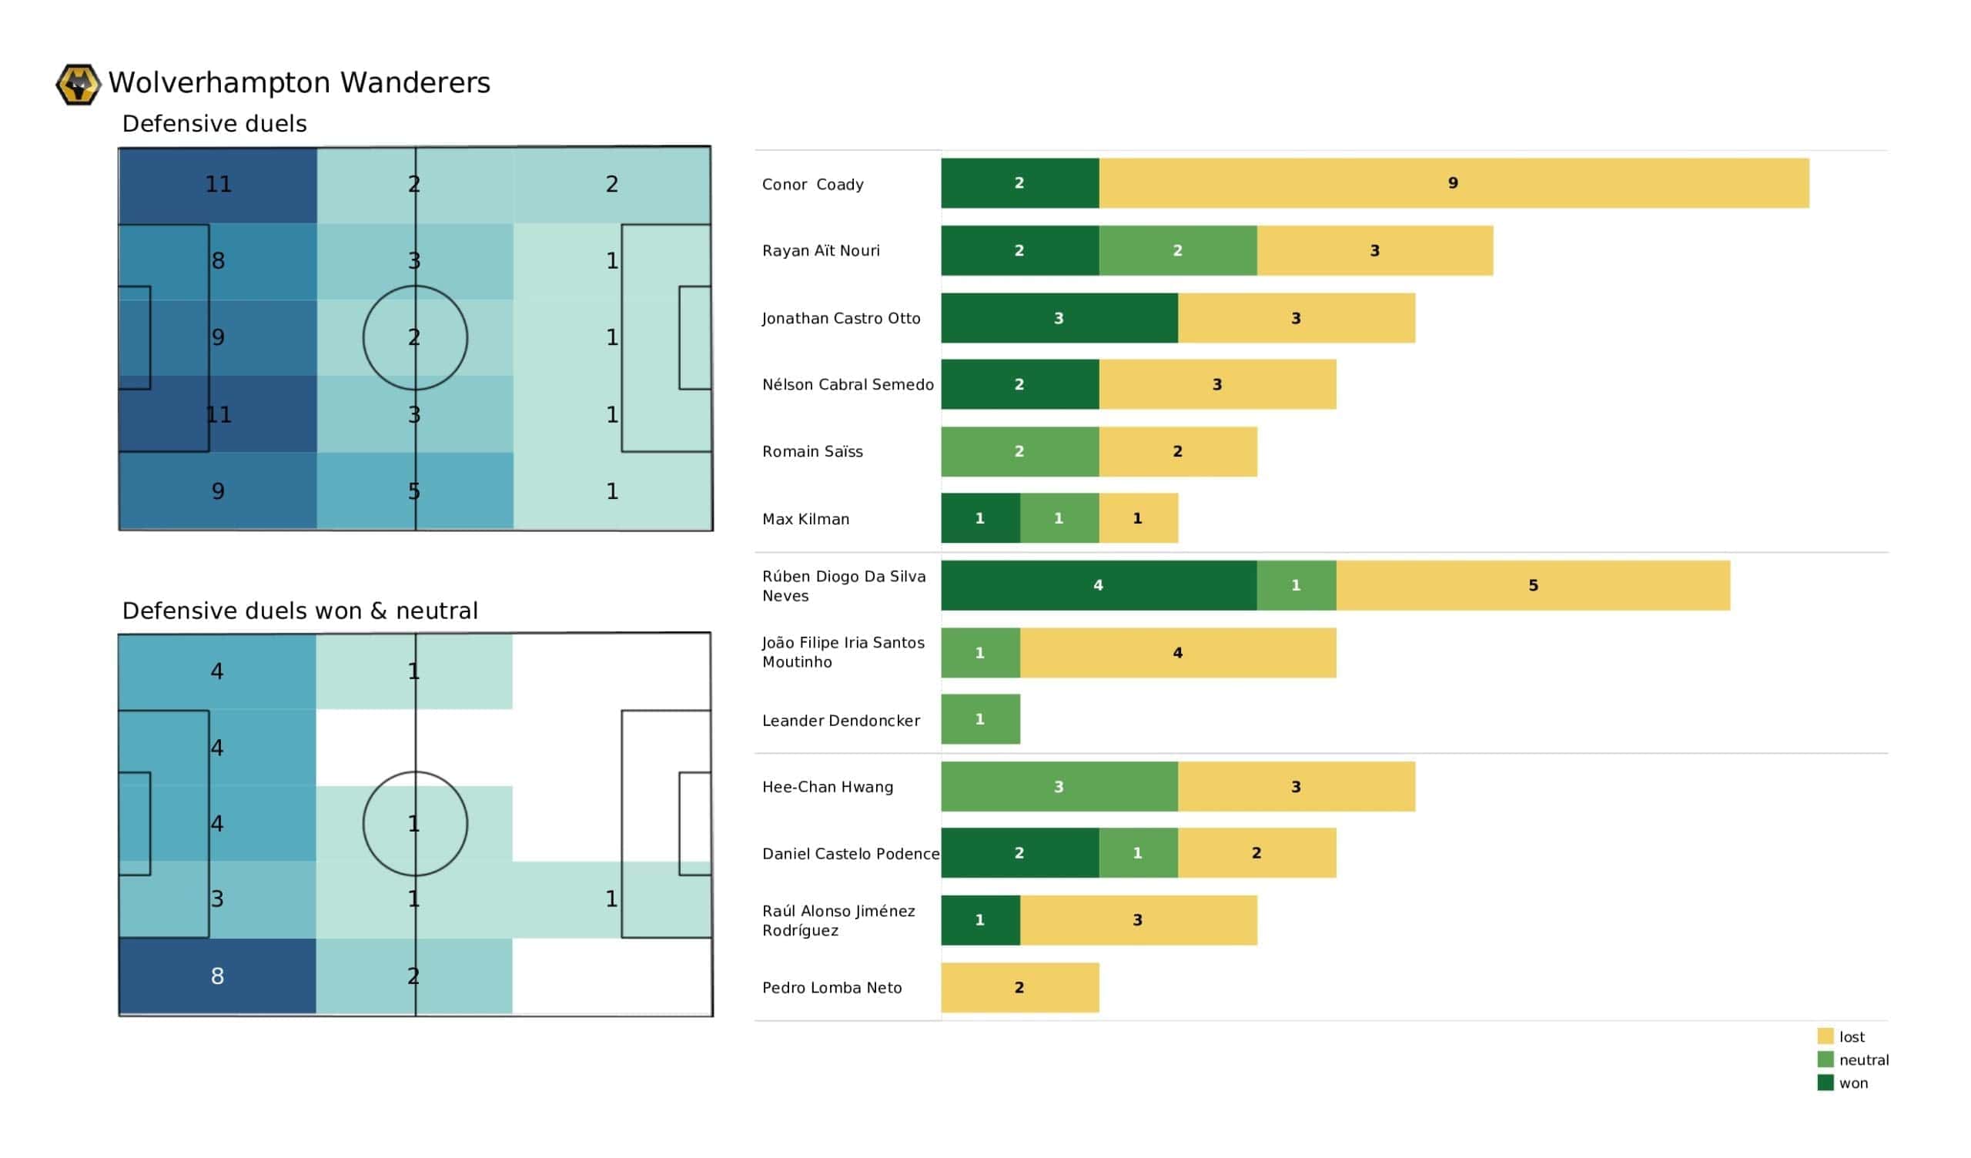Select Rayan Aït Nouri's neutral segment
This screenshot has height=1158, width=1971.
click(1177, 250)
